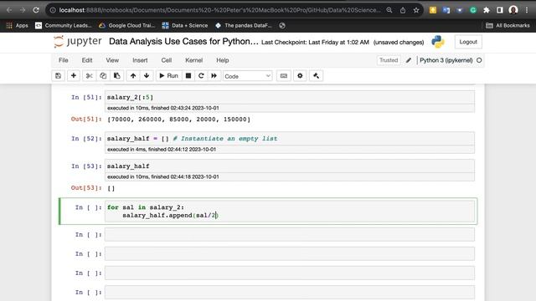
Task: Open the Insert menu
Action: pos(140,60)
